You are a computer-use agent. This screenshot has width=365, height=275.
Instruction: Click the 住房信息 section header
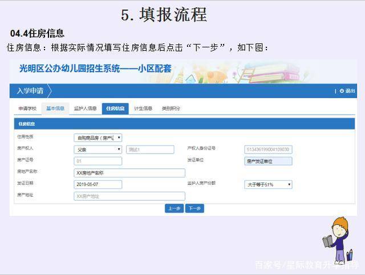[184, 124]
